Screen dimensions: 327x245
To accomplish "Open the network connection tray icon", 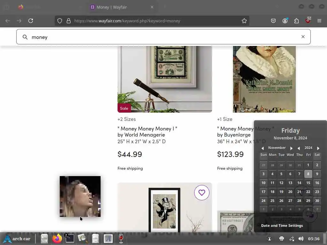I will click(292, 239).
